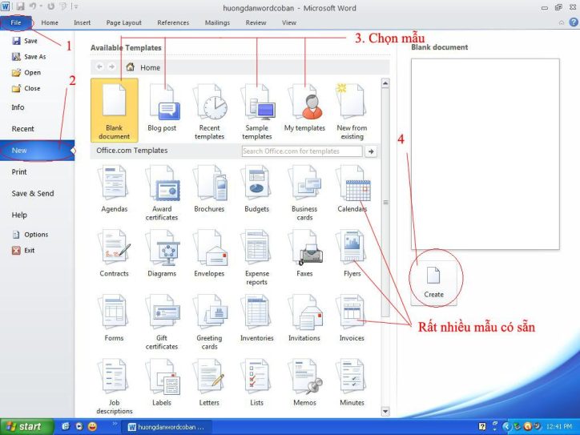Viewport: 580px width, 435px height.
Task: Click the templates list scroll-down arrow
Action: click(x=385, y=411)
